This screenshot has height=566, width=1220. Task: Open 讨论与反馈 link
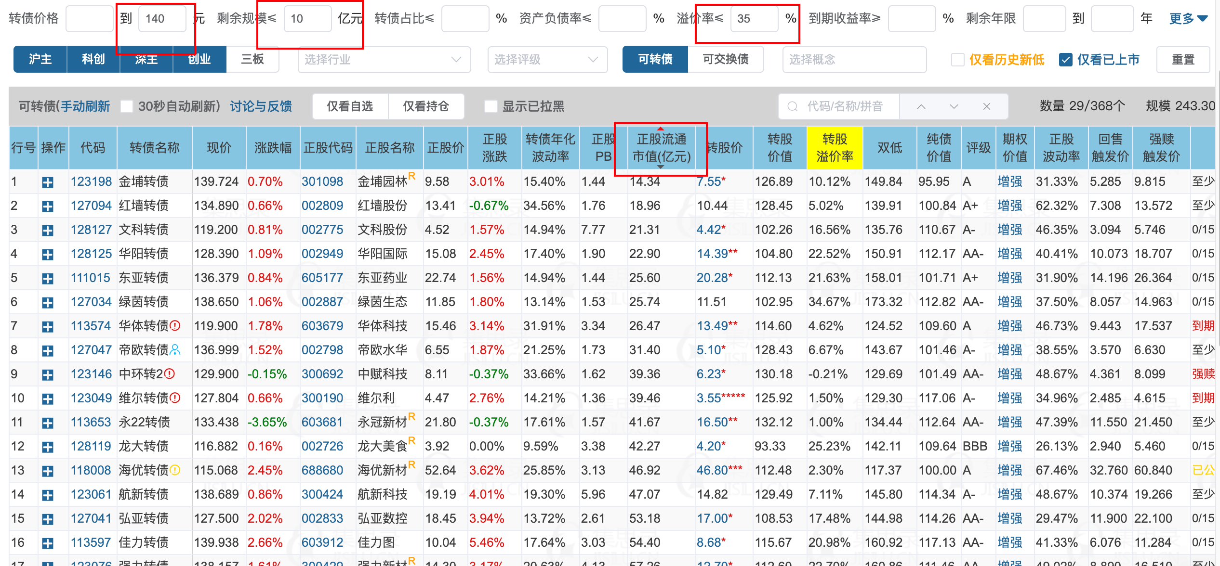coord(261,106)
